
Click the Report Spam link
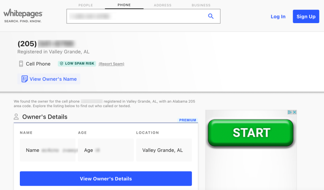(x=111, y=64)
